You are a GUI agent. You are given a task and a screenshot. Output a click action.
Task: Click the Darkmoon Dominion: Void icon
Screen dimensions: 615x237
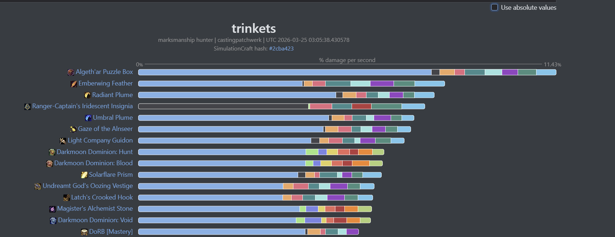click(x=53, y=220)
